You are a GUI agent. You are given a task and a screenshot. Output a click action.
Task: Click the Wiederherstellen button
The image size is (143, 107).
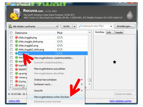coord(125,94)
